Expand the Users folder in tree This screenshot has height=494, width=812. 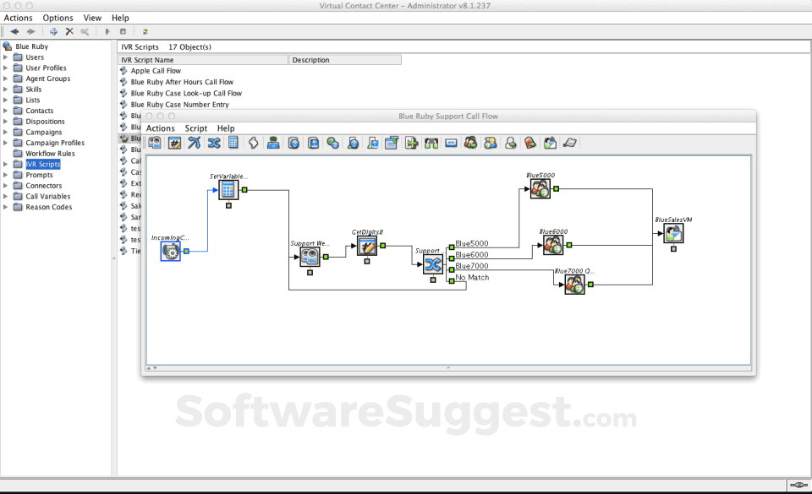[x=6, y=57]
